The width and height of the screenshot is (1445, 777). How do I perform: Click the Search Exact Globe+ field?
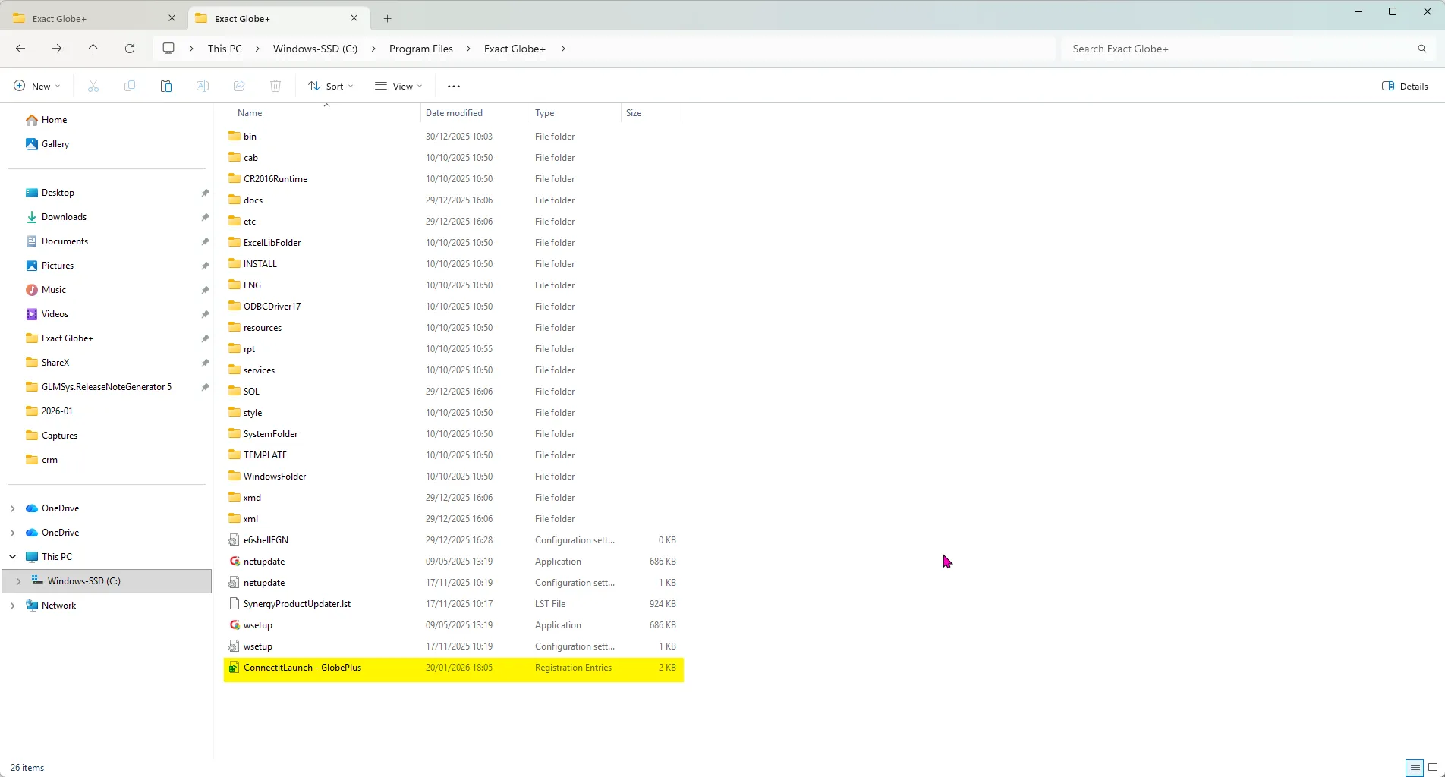click(x=1237, y=49)
